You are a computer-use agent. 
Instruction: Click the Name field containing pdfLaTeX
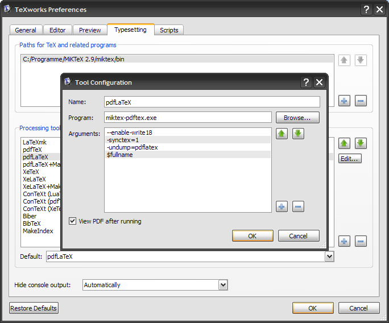[x=212, y=102]
